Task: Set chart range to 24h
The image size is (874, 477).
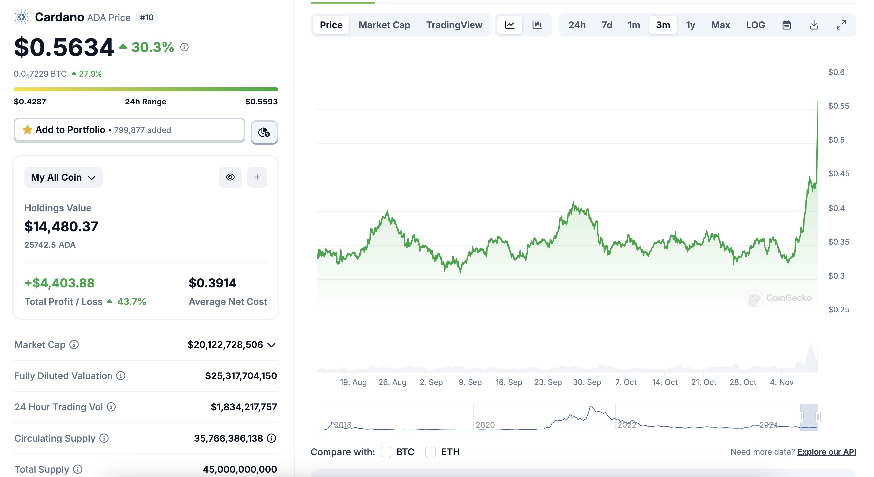Action: [577, 25]
